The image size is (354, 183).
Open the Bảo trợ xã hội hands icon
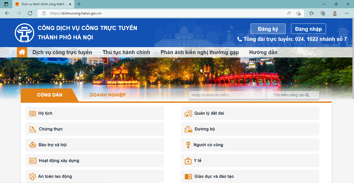33,145
